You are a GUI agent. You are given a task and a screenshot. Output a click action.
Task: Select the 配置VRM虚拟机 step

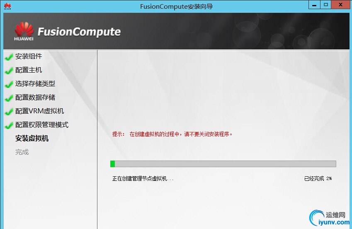tap(39, 111)
